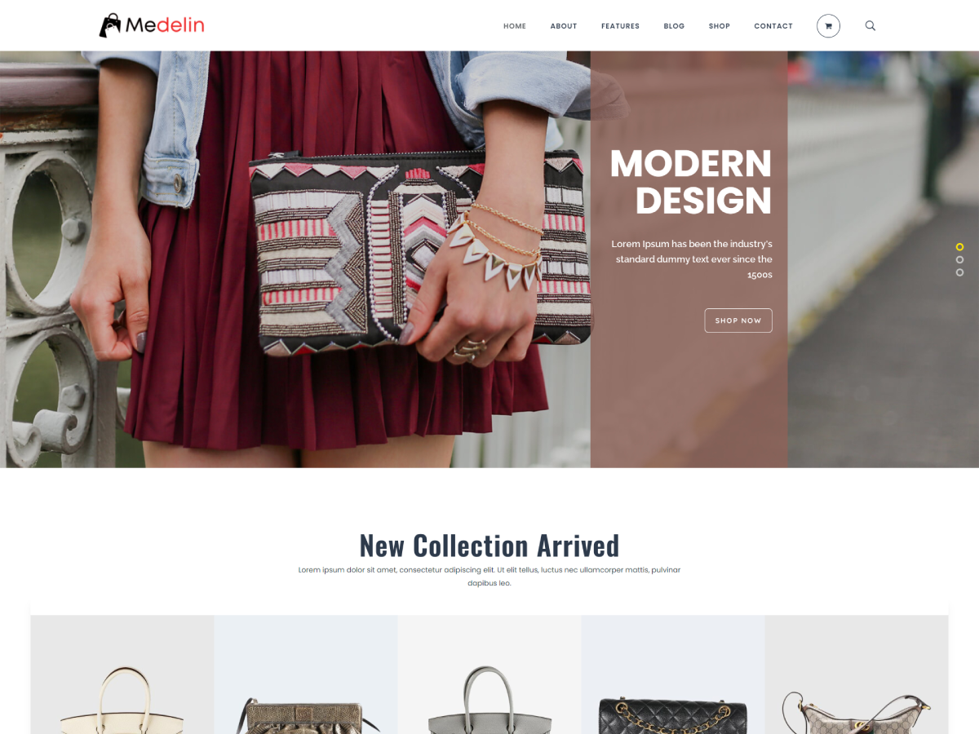Switch to the third slide dot
The height and width of the screenshot is (734, 979).
(x=959, y=272)
